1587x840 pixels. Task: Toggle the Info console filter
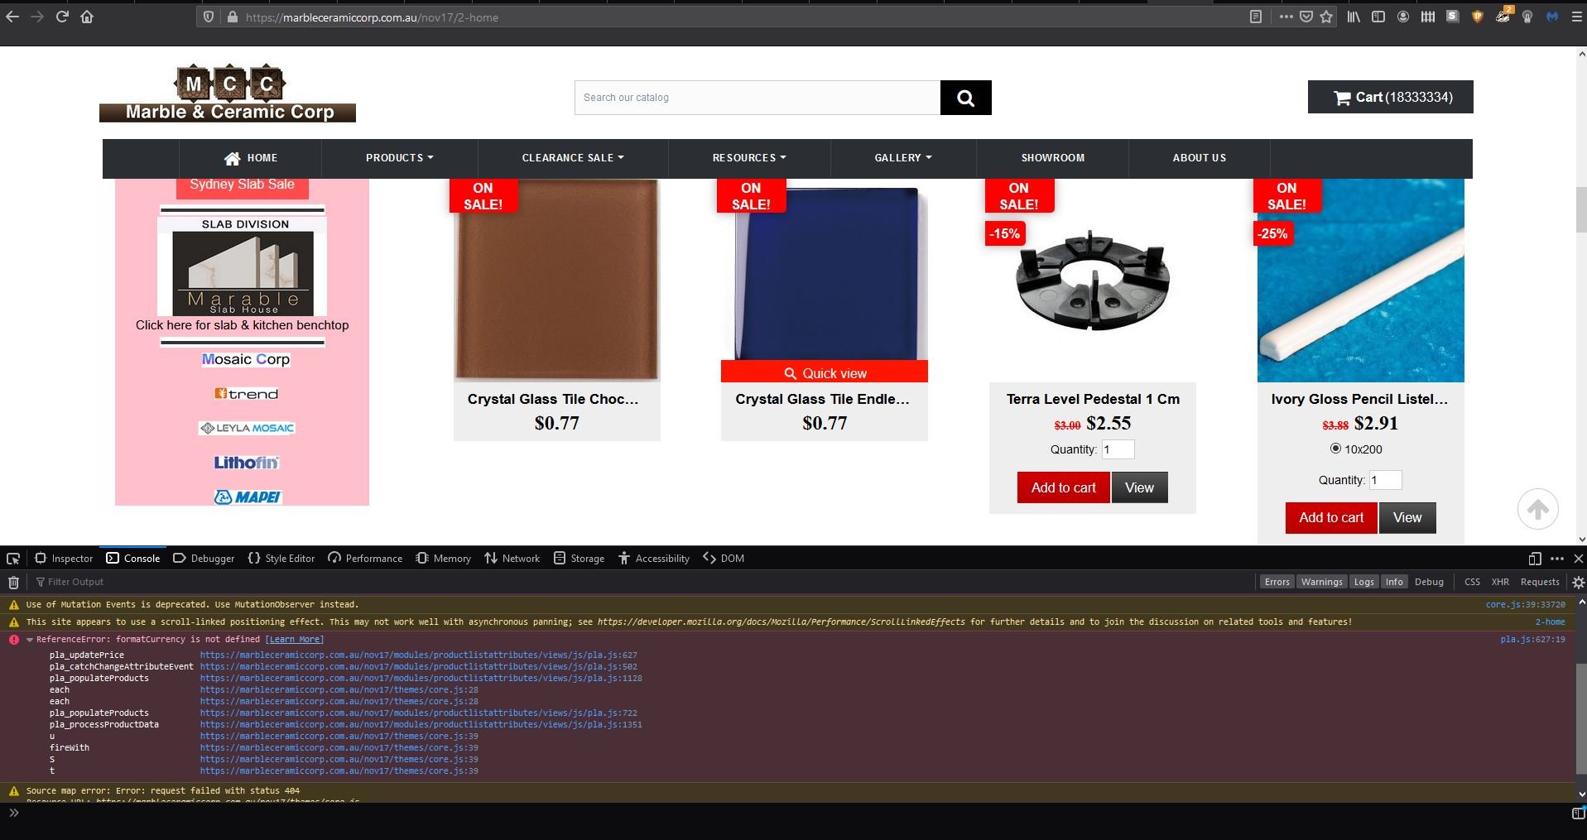tap(1394, 582)
